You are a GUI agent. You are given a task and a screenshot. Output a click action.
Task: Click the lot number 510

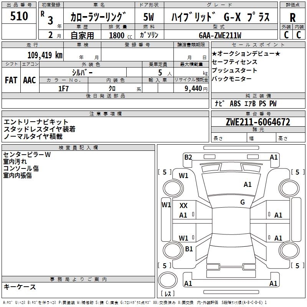19,16
